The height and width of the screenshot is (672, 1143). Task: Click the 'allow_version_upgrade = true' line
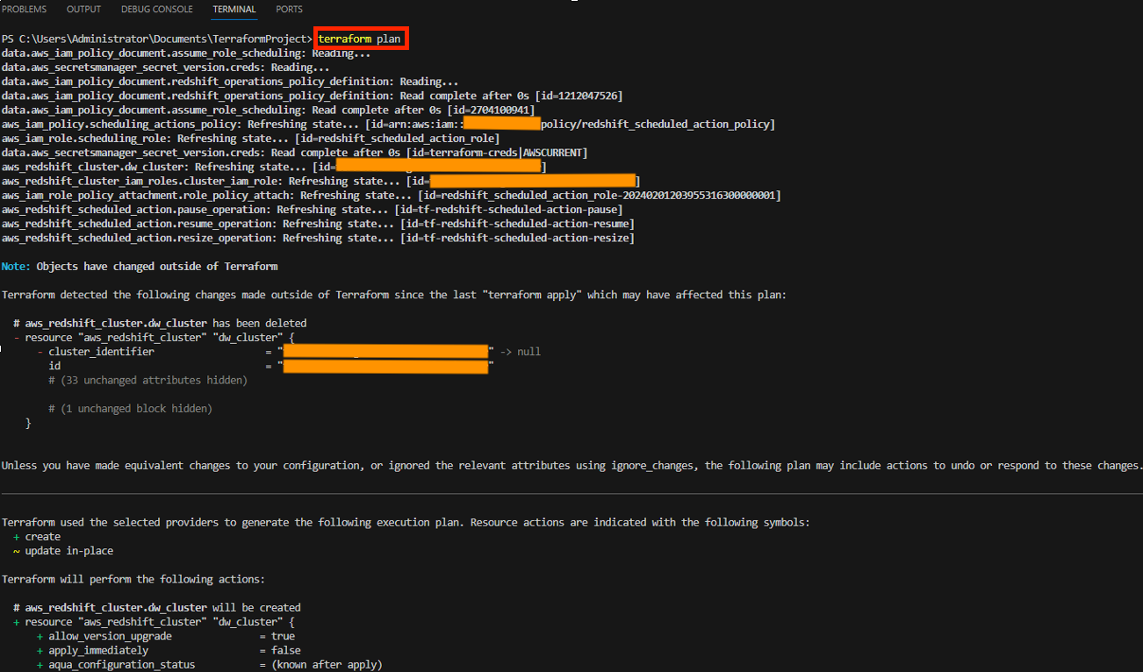(x=166, y=636)
